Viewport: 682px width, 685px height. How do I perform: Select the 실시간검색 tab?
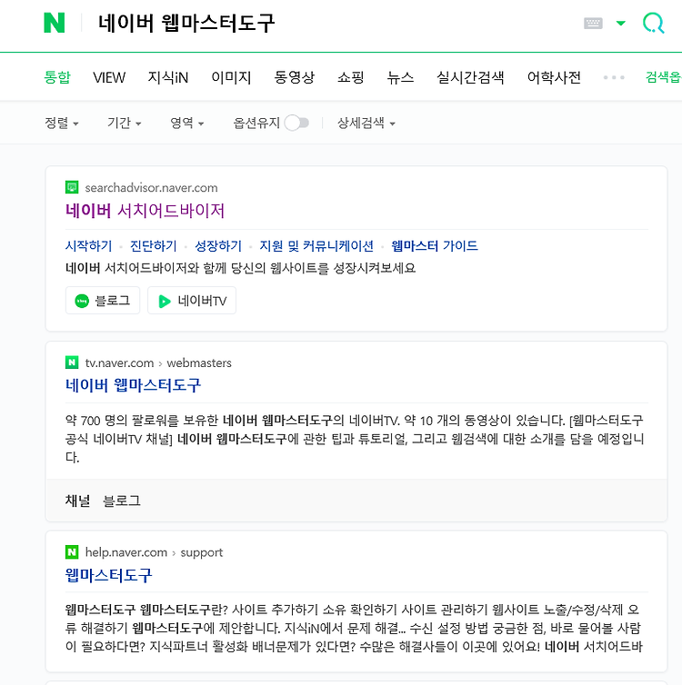[x=470, y=77]
